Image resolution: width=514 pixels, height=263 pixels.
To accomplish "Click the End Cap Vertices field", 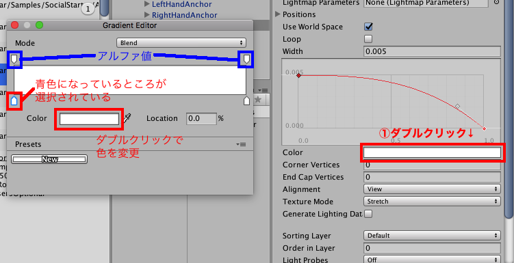I will (x=432, y=178).
